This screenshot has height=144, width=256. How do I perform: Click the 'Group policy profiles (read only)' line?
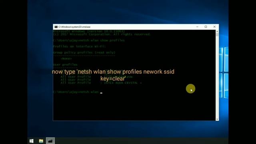84,52
